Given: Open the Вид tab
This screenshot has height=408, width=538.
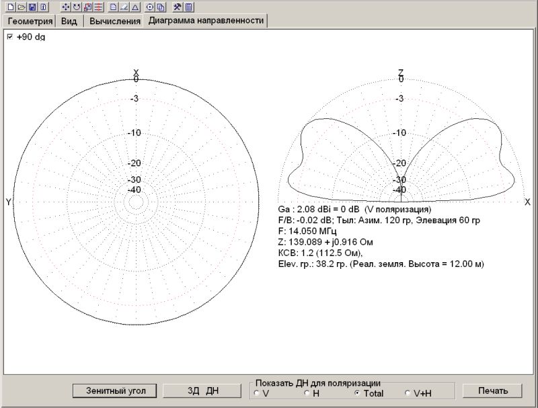Looking at the screenshot, I should point(69,21).
